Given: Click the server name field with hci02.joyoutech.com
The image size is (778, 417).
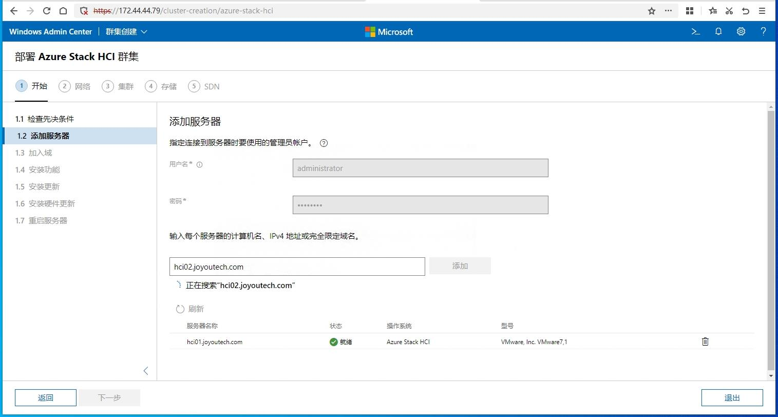Looking at the screenshot, I should tap(297, 267).
